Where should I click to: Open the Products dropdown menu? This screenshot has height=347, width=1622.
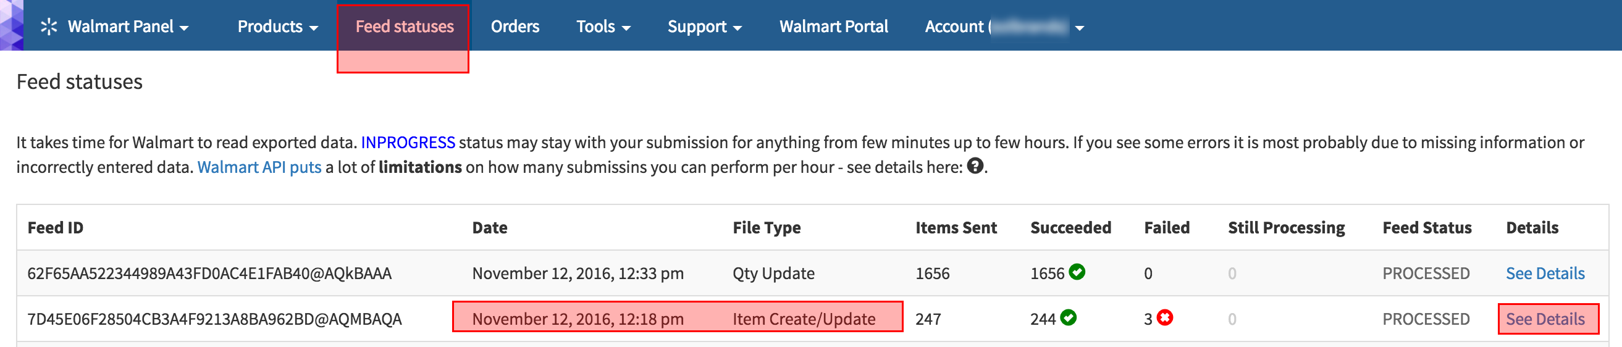pos(278,27)
